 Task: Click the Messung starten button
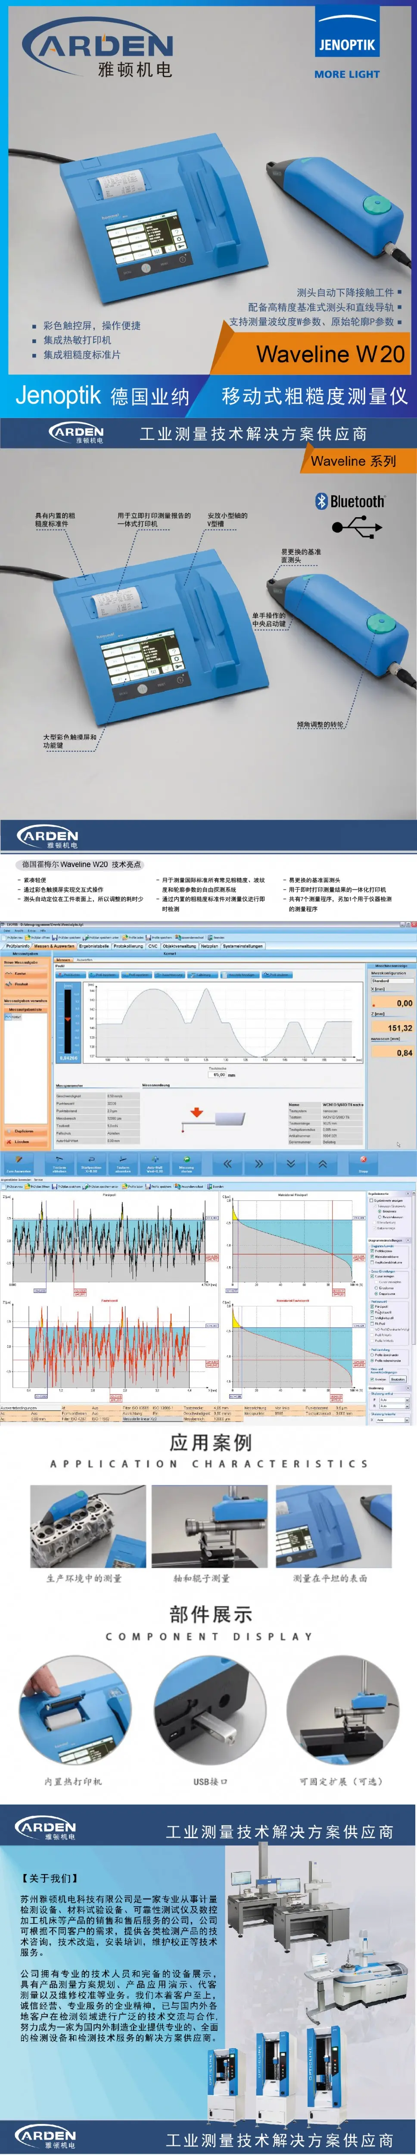click(187, 1164)
